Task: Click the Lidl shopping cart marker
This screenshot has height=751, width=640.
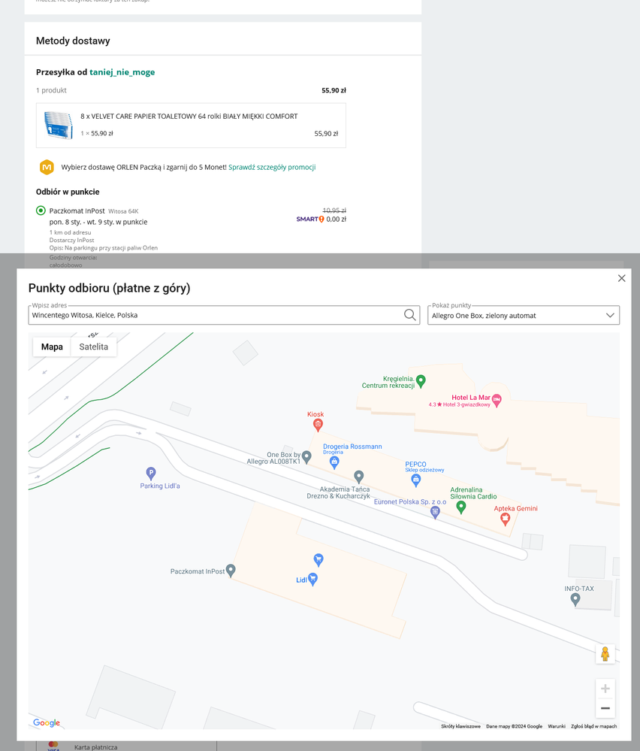Action: 312,579
